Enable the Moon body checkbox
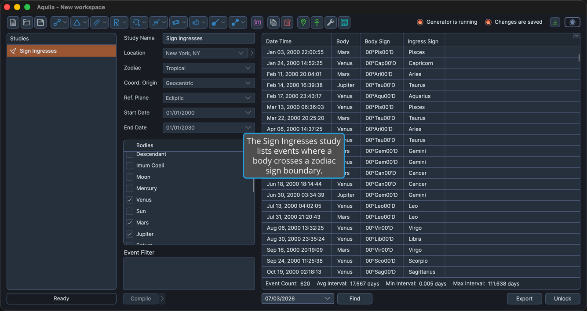This screenshot has height=311, width=587. (130, 177)
